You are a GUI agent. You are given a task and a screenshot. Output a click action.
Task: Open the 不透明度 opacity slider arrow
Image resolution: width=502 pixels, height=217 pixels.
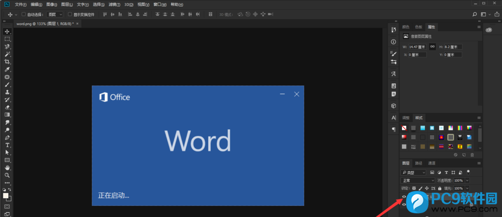pyautogui.click(x=467, y=180)
